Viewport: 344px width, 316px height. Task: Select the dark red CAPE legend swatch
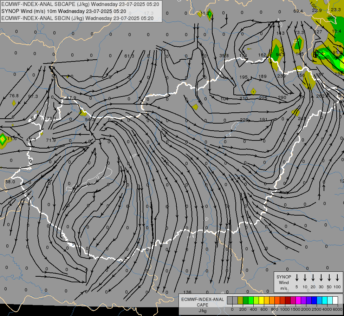tap(288, 301)
